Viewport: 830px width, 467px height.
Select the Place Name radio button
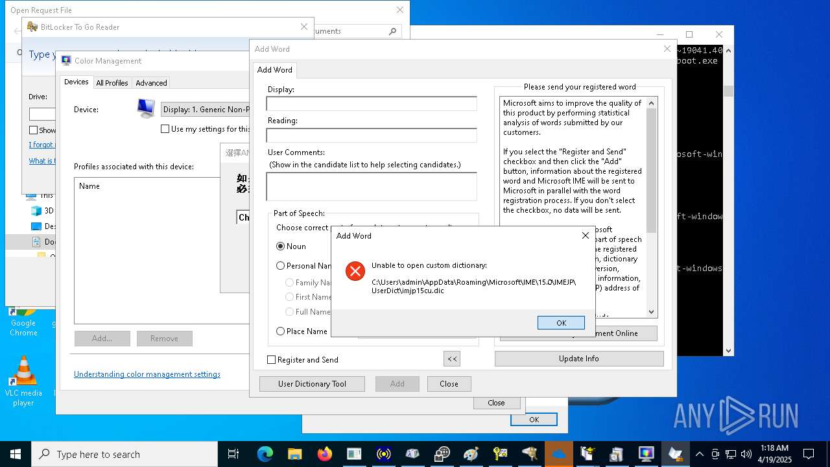280,331
